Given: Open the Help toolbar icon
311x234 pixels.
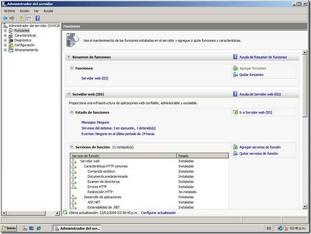Looking at the screenshot, I should 37,18.
